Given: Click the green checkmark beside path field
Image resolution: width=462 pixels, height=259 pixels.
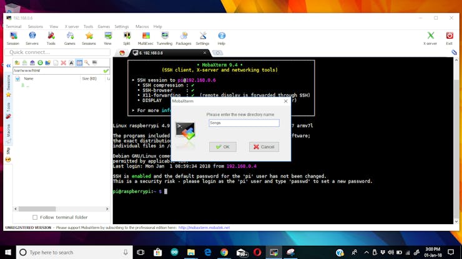Looking at the screenshot, I should click(x=106, y=70).
